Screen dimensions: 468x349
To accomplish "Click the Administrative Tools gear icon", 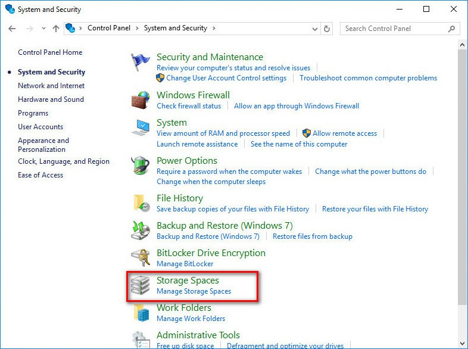I will click(141, 339).
